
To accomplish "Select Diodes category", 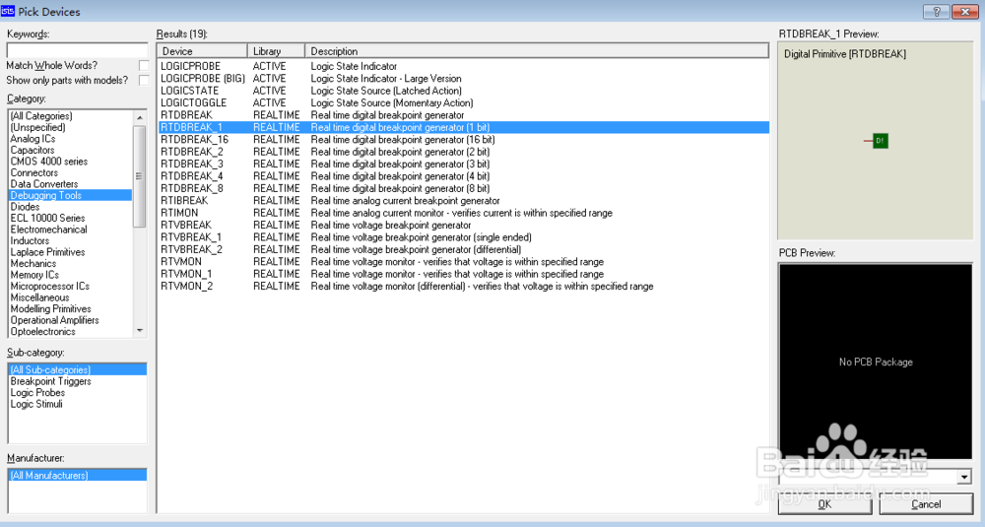I will (70, 207).
